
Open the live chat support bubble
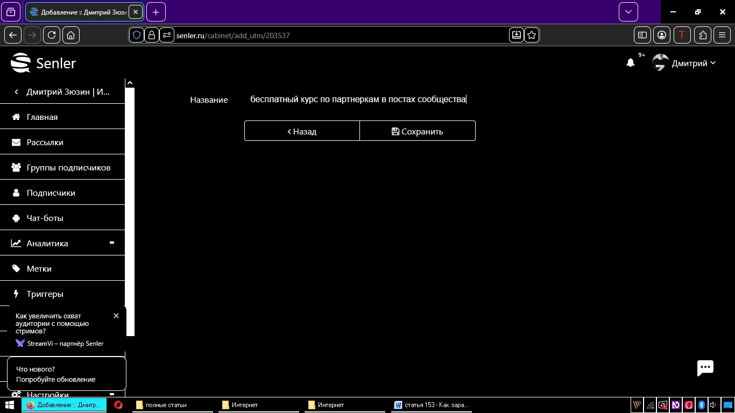click(x=705, y=368)
